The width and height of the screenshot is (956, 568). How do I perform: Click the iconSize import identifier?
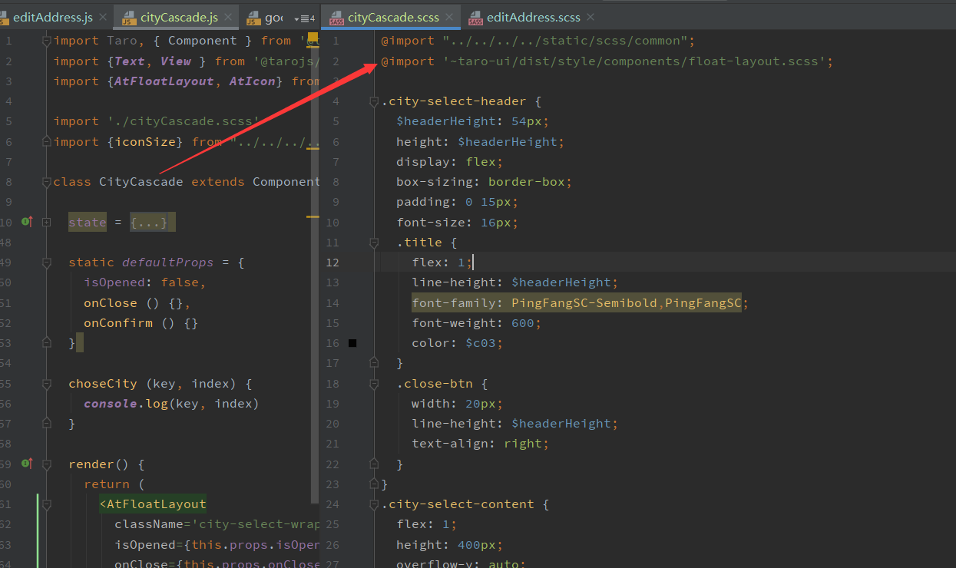[x=145, y=142]
